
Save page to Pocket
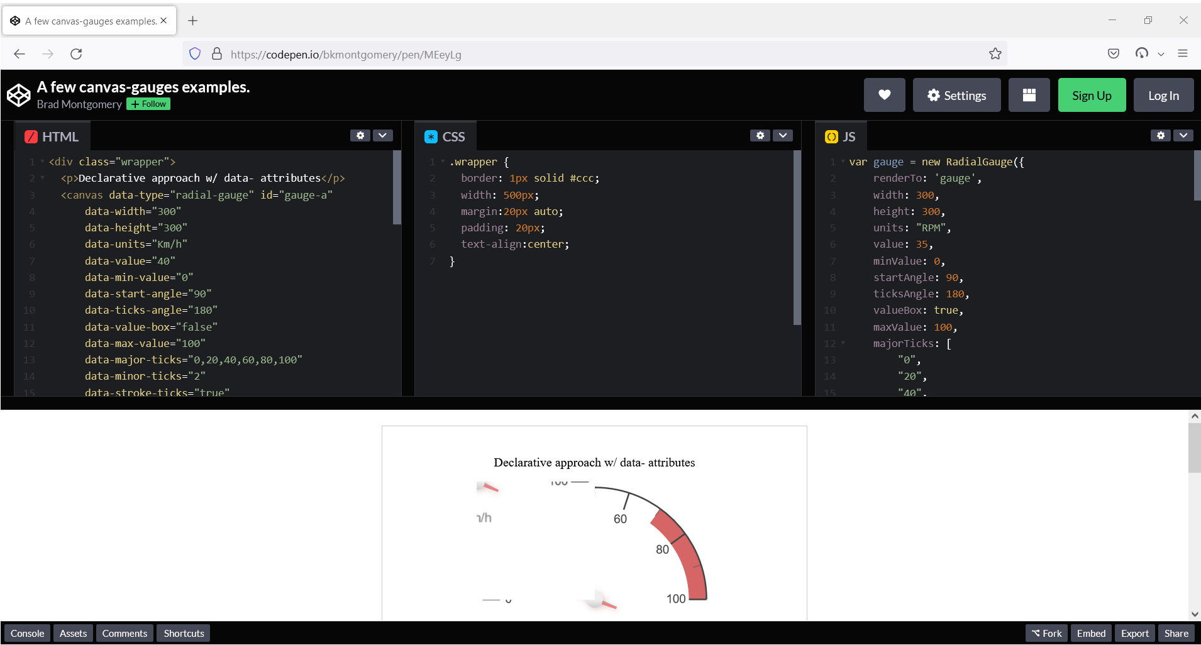(1114, 53)
